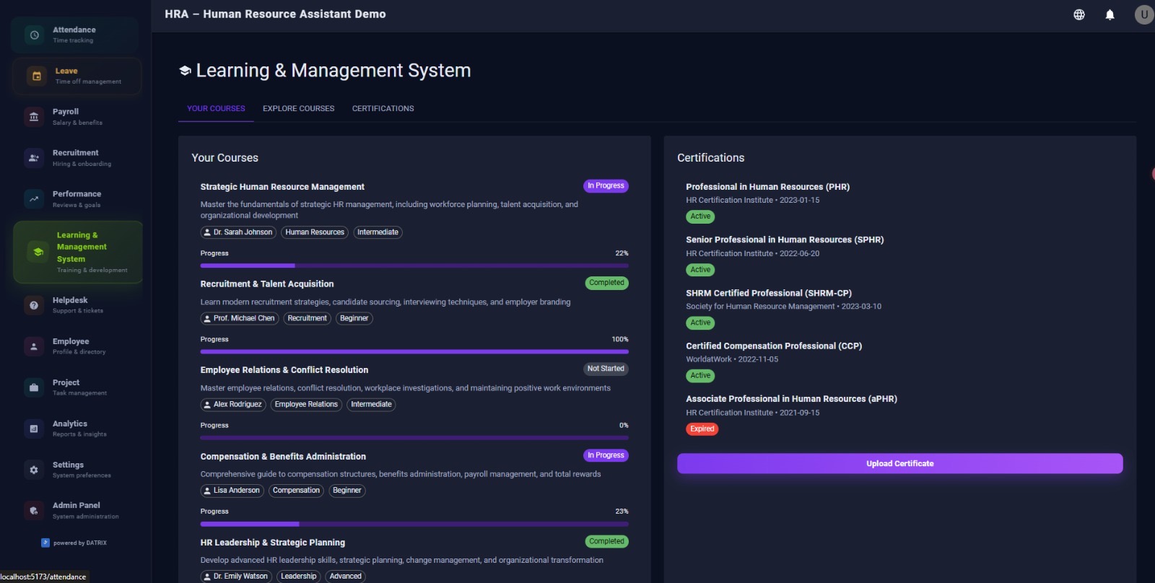Click the Upload Certificate button
The image size is (1155, 583).
pyautogui.click(x=899, y=464)
